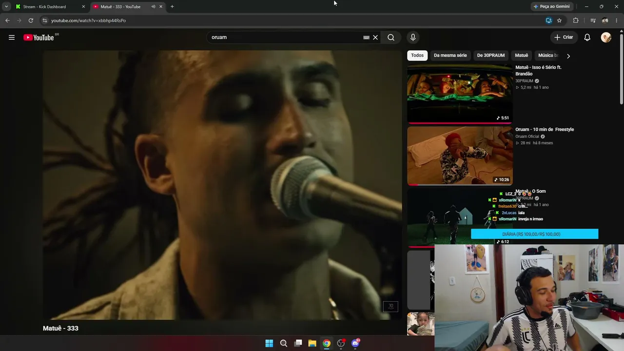Open File Explorer from the taskbar

pos(312,343)
